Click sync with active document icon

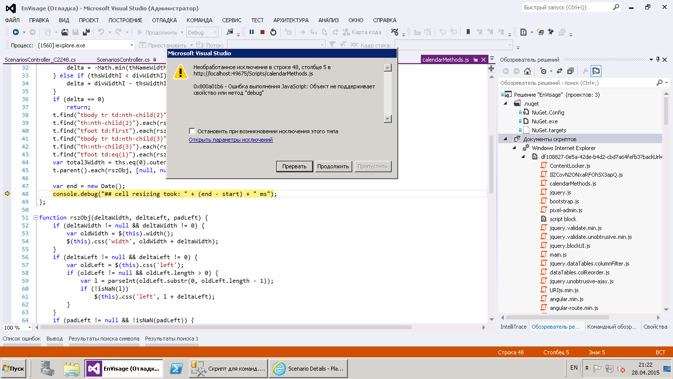pos(560,71)
